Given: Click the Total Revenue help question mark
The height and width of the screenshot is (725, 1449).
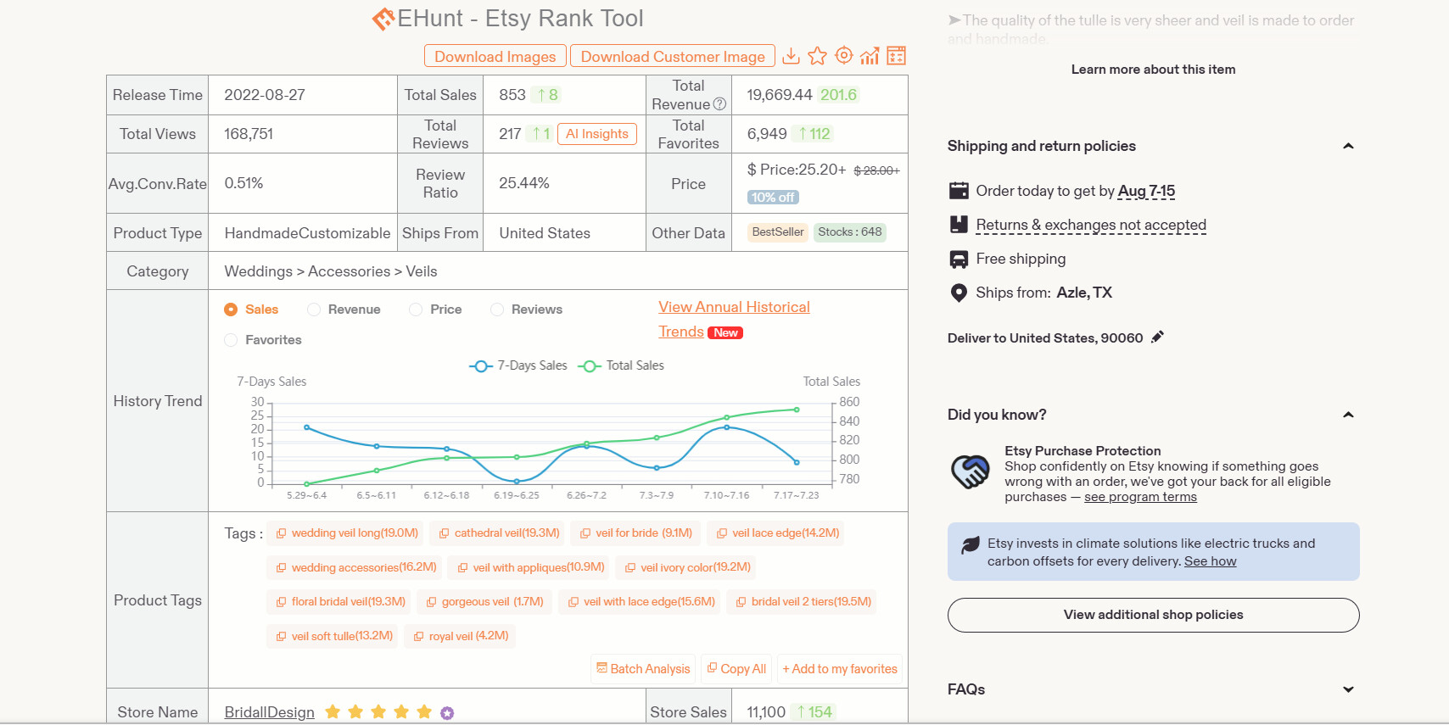Looking at the screenshot, I should coord(719,104).
